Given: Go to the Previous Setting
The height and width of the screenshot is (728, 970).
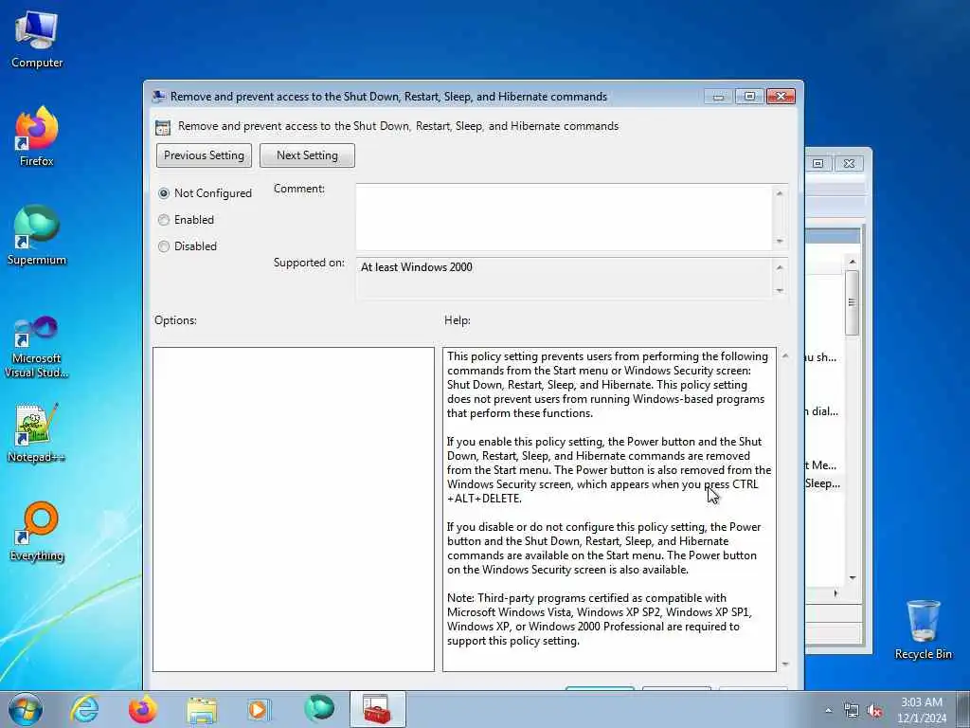Looking at the screenshot, I should point(205,155).
